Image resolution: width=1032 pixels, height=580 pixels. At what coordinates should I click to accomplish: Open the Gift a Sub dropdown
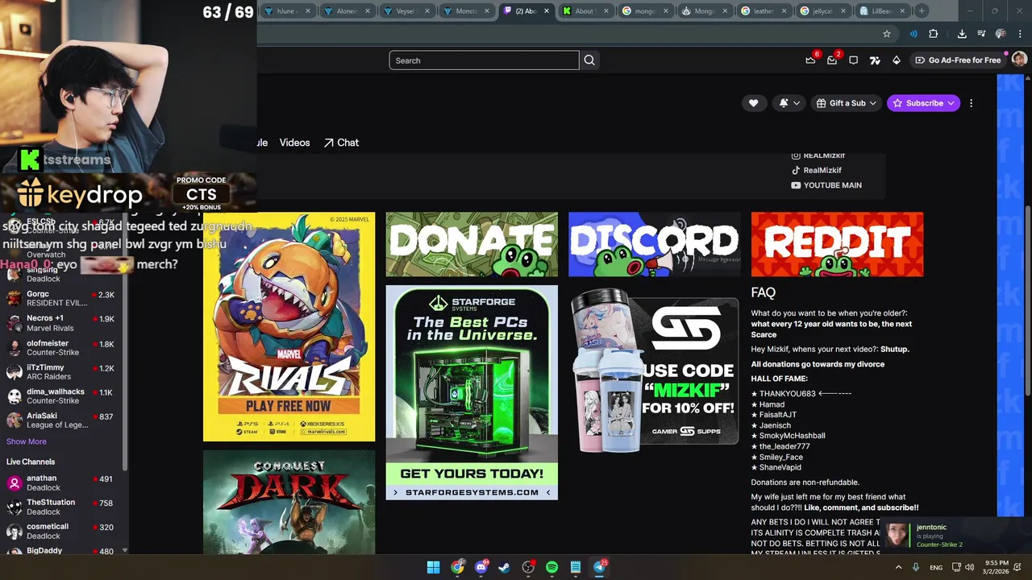847,103
